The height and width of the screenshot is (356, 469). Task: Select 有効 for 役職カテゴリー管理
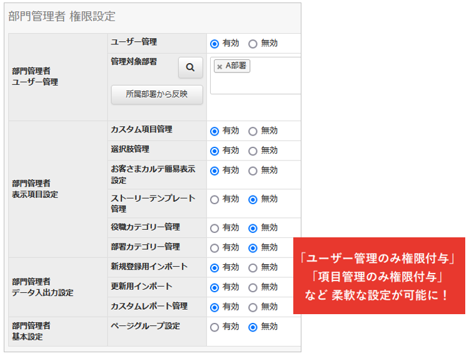(x=214, y=229)
